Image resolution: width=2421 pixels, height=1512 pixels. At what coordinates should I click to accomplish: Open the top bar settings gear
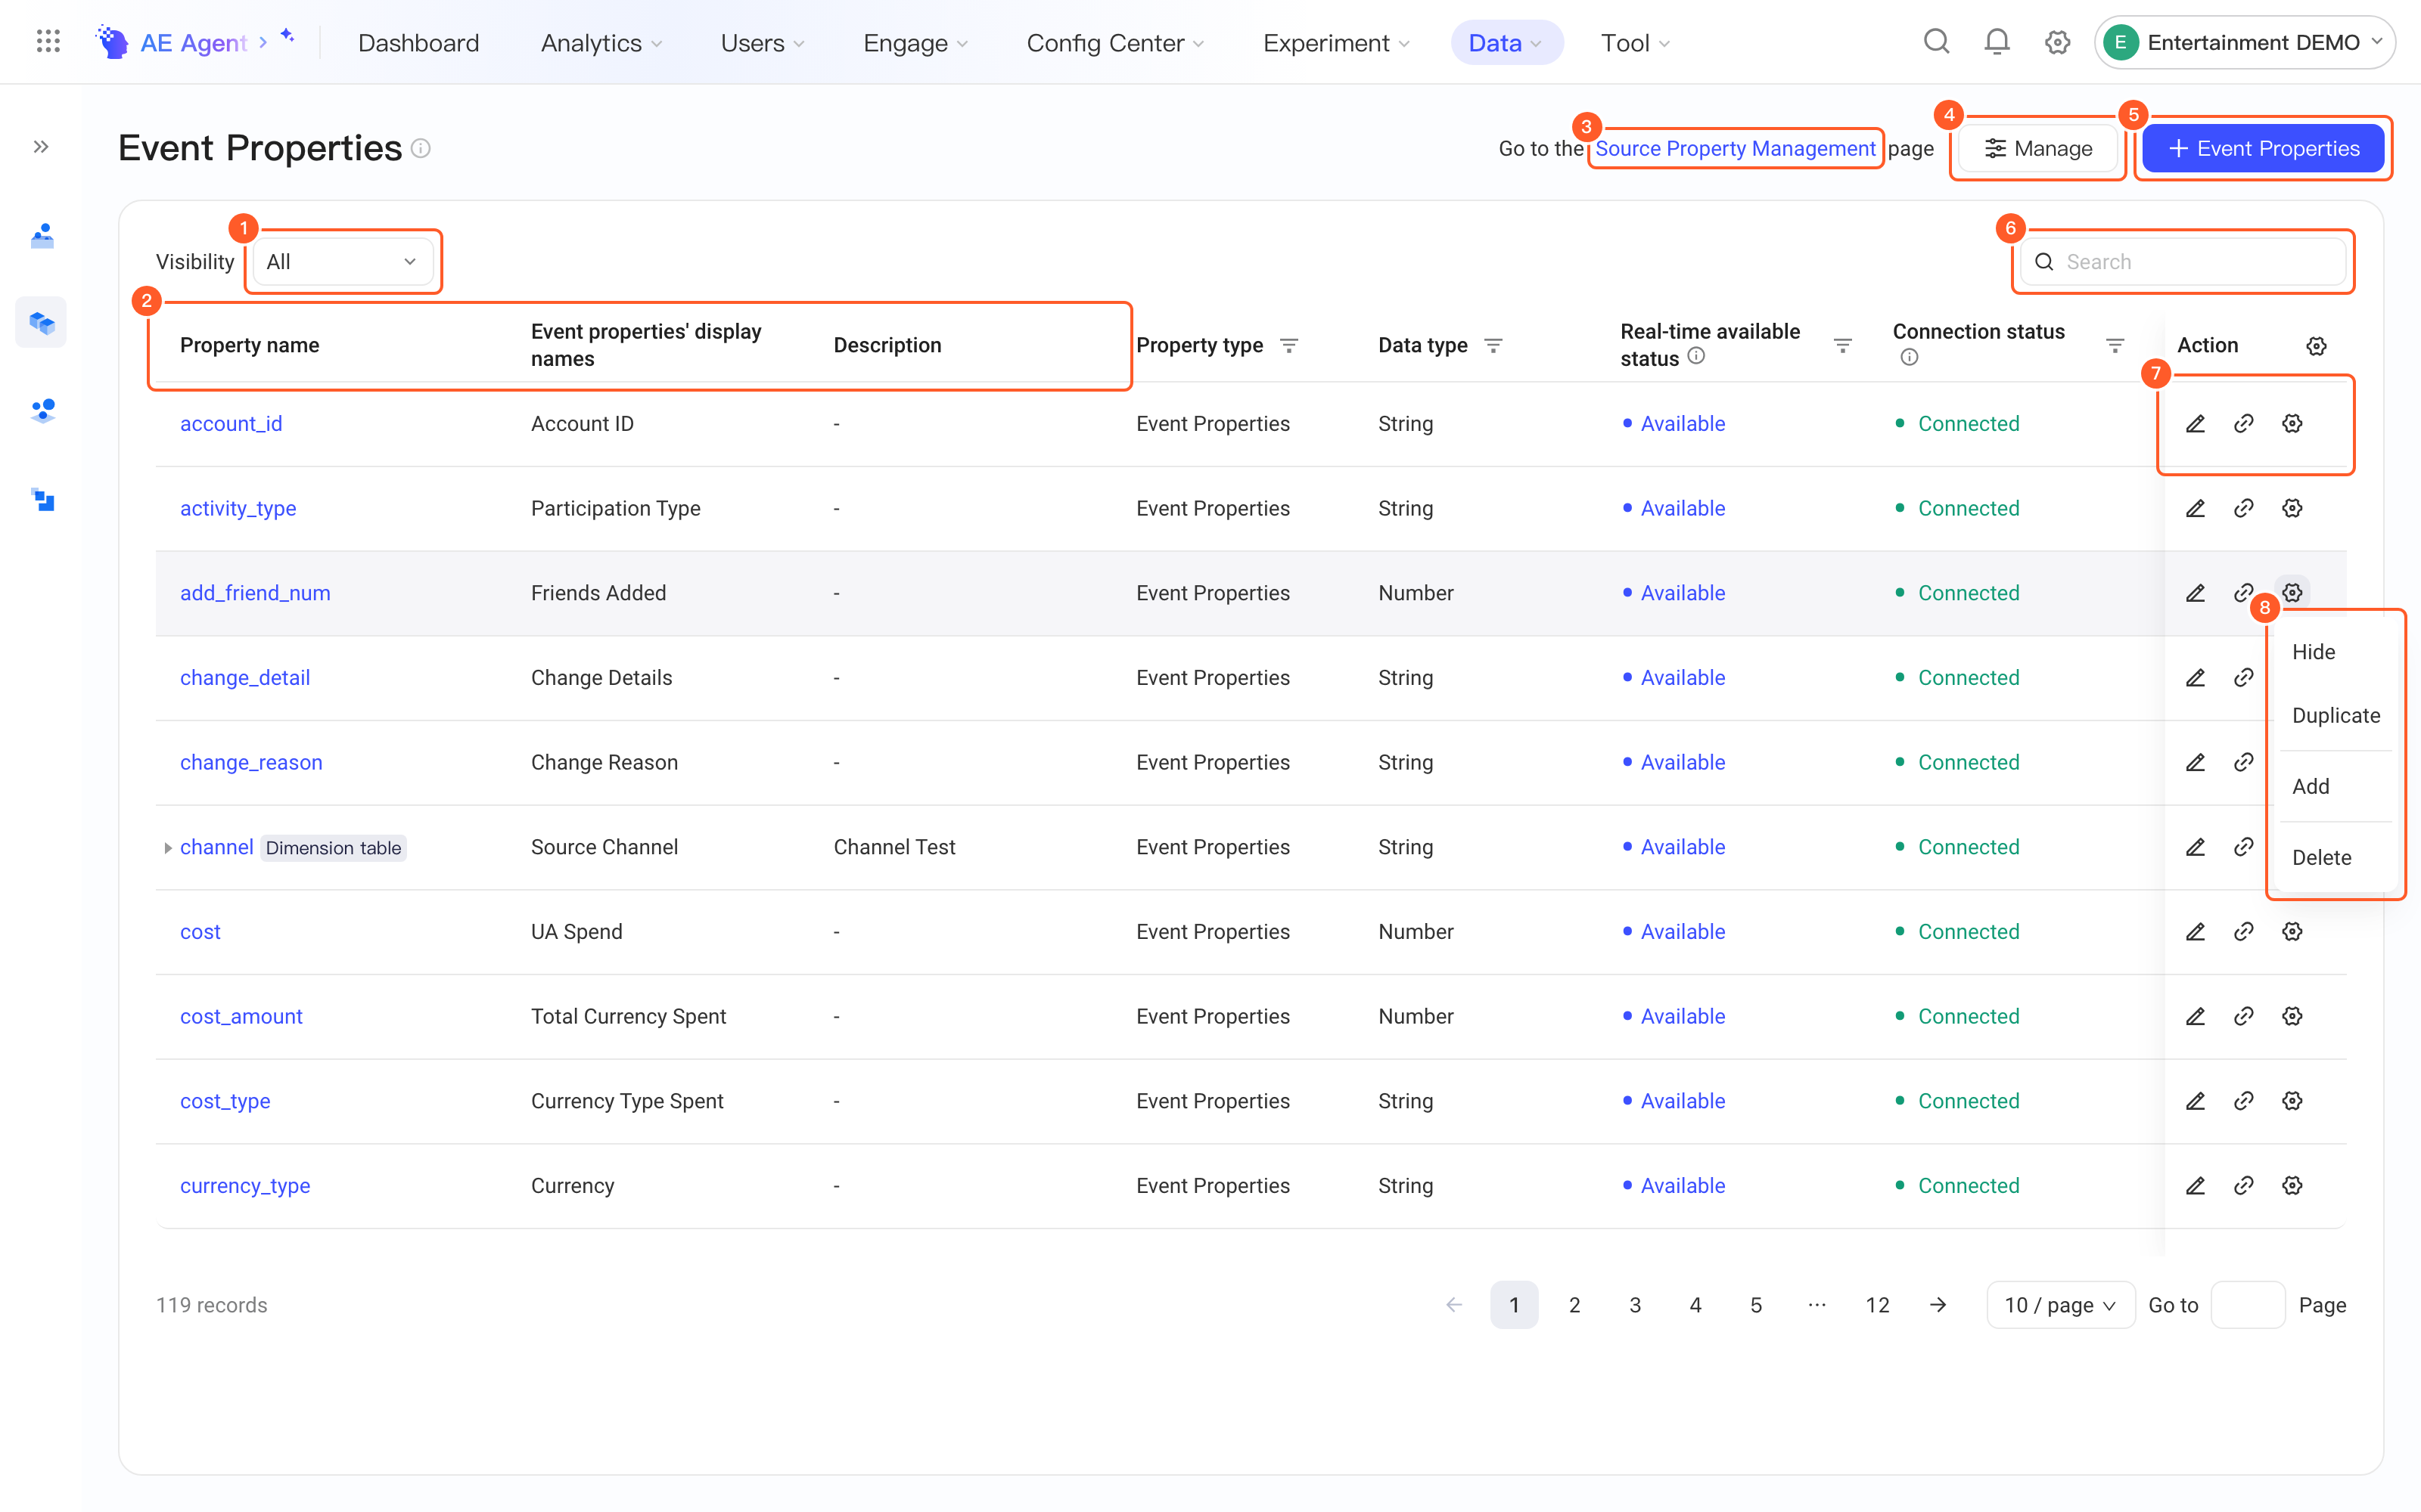click(2057, 42)
